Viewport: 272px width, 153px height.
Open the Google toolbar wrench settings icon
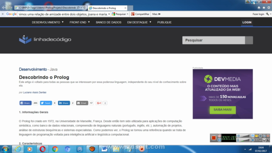(x=267, y=14)
